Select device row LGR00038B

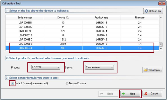82,23
